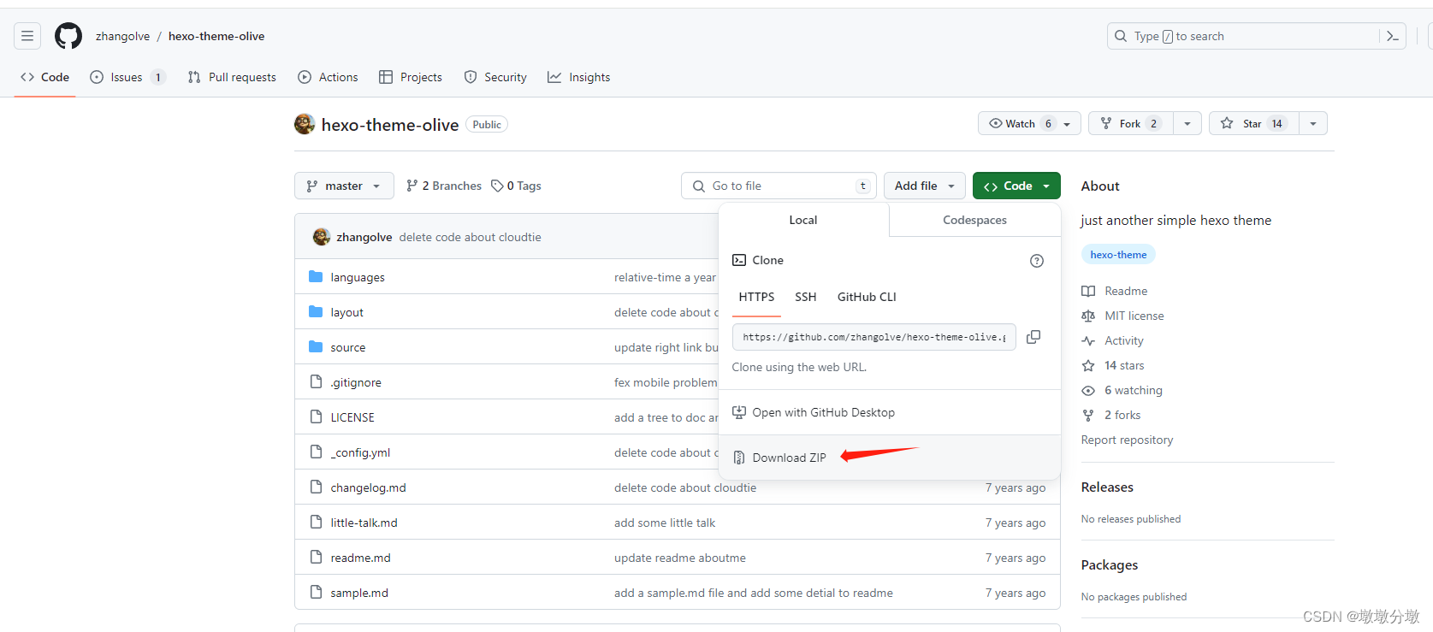Click the branch icon beside 2 Branches
This screenshot has width=1433, height=632.
point(412,186)
